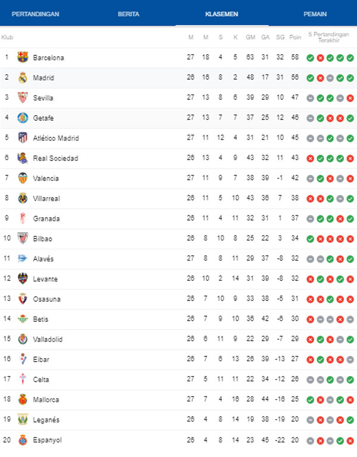
Task: Click the Osasuna team name
Action: [46, 299]
